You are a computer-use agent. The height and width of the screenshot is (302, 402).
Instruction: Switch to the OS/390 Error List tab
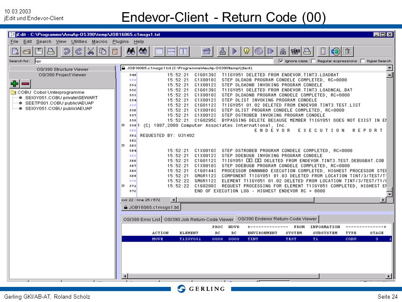click(x=142, y=219)
